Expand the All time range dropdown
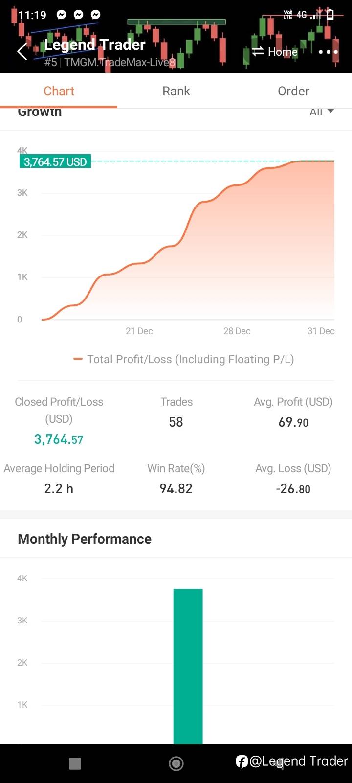352x783 pixels. click(x=322, y=112)
